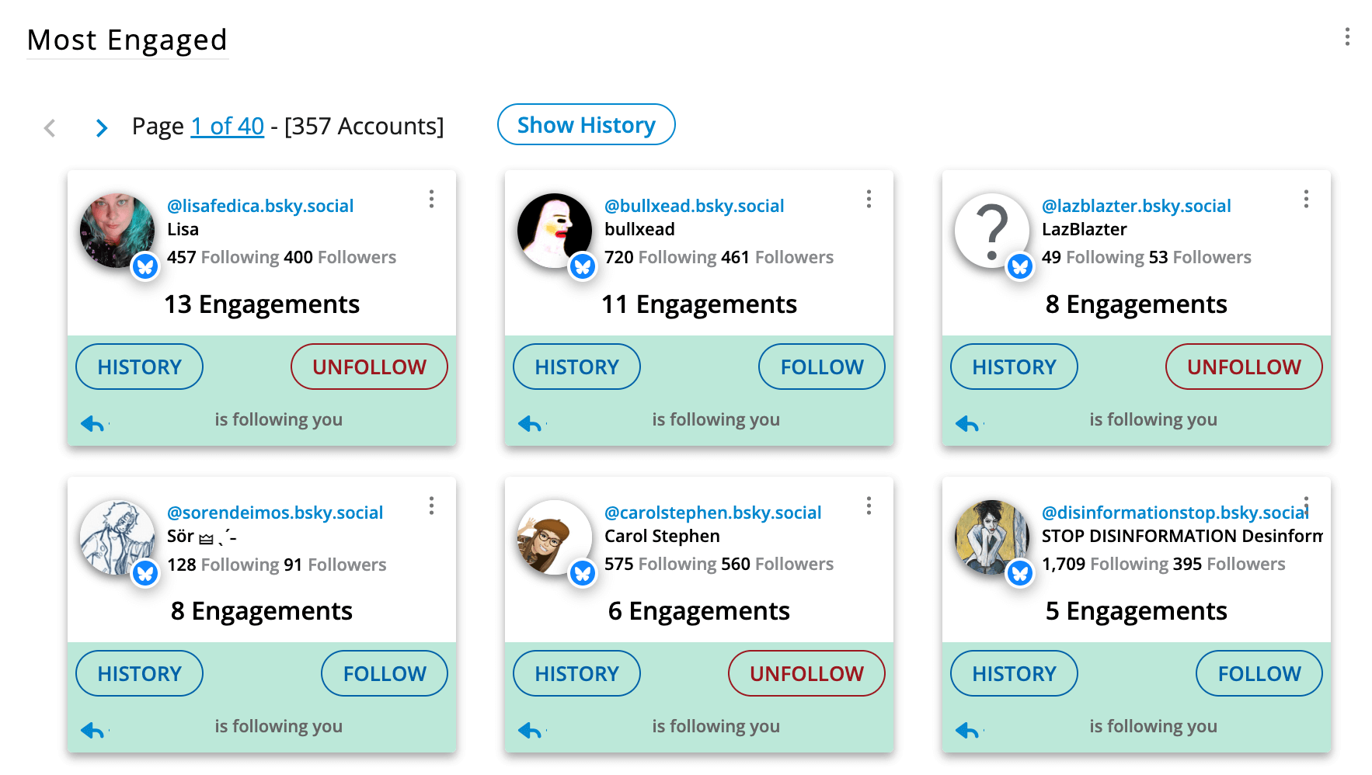Open options menu on Lisa's card

pyautogui.click(x=431, y=200)
